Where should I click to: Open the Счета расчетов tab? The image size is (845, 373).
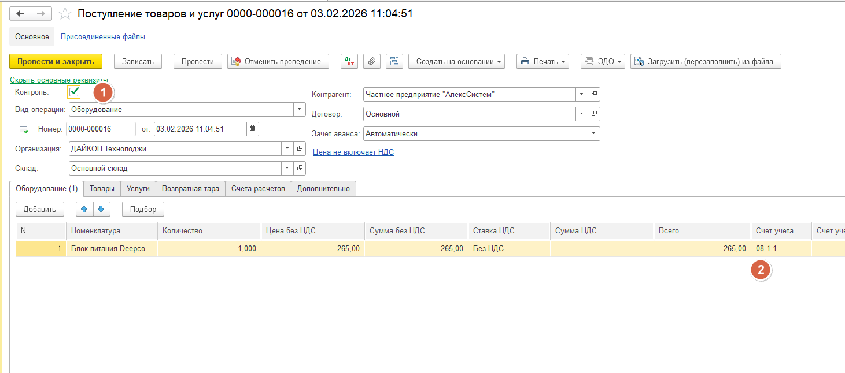[x=258, y=189]
